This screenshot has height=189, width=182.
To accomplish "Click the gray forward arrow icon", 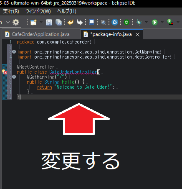I will click(x=80, y=22).
